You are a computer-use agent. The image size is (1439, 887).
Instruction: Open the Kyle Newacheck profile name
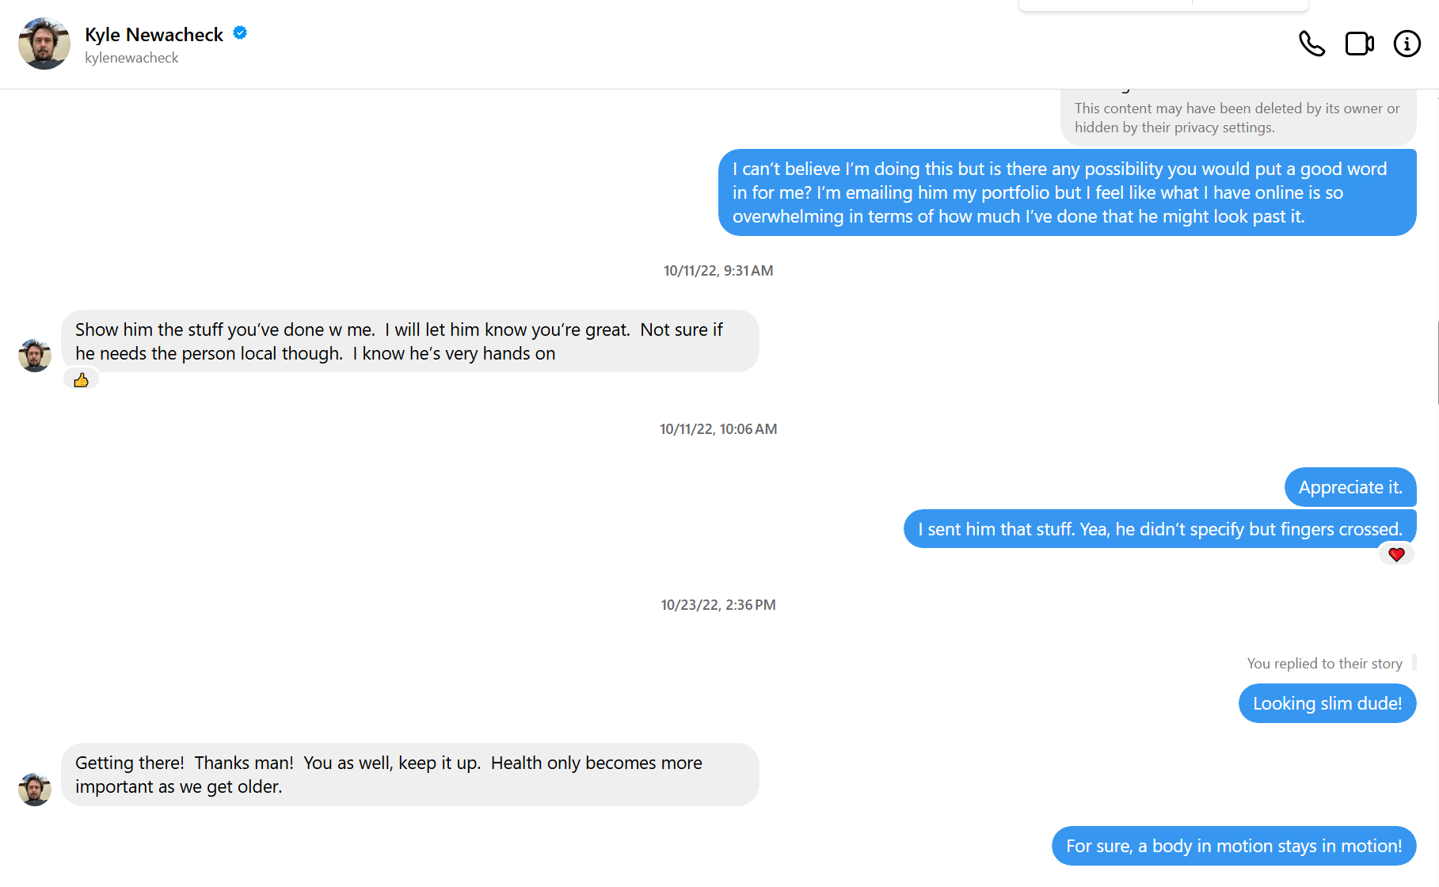tap(154, 35)
